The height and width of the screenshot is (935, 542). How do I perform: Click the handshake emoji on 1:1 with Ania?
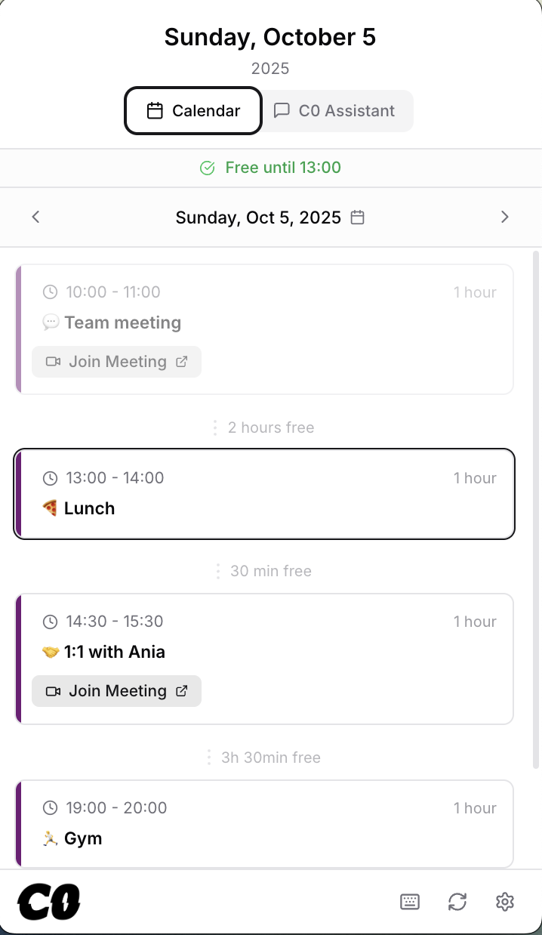pyautogui.click(x=50, y=652)
